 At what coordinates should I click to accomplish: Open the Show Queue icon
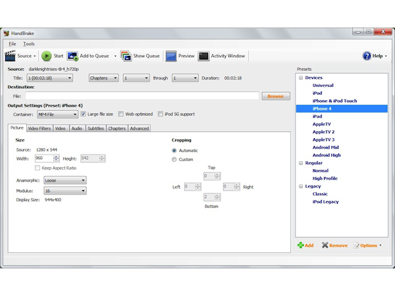[x=126, y=56]
